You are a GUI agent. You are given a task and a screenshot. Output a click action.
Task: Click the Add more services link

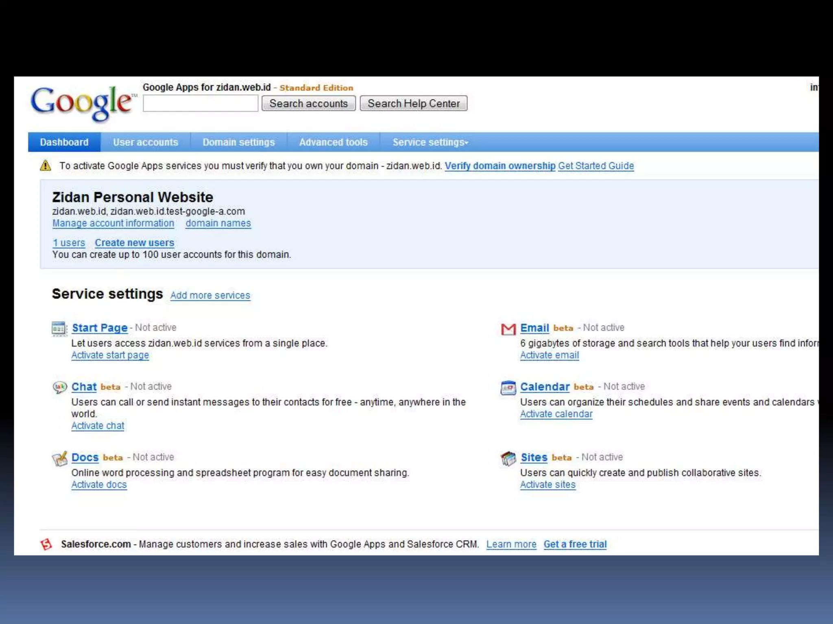tap(210, 295)
